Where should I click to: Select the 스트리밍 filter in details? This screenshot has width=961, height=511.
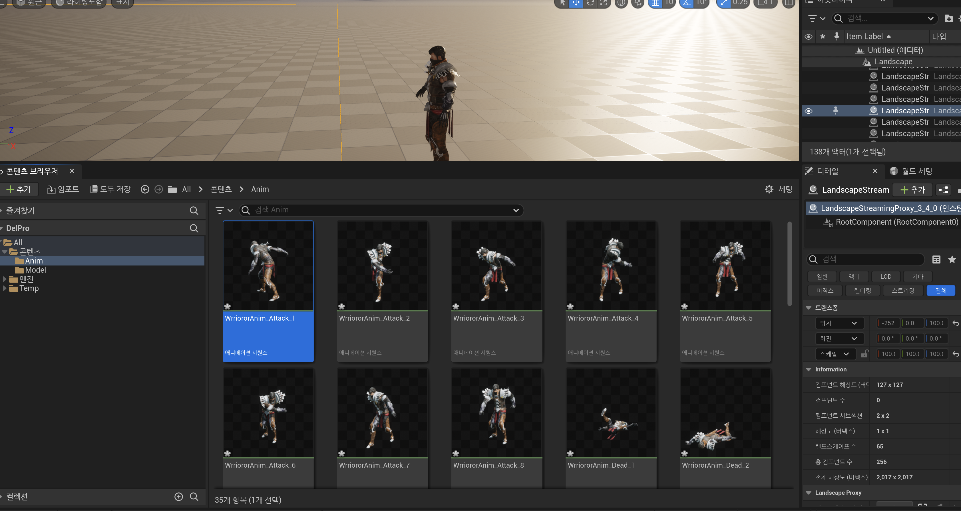click(903, 291)
